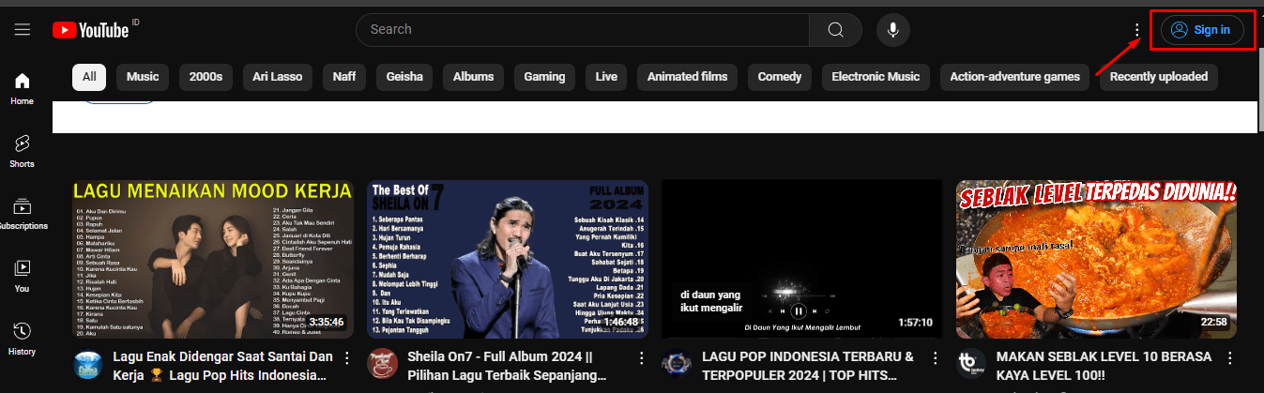
Task: Open channel avatar beside Makan Seblak video
Action: 971,365
